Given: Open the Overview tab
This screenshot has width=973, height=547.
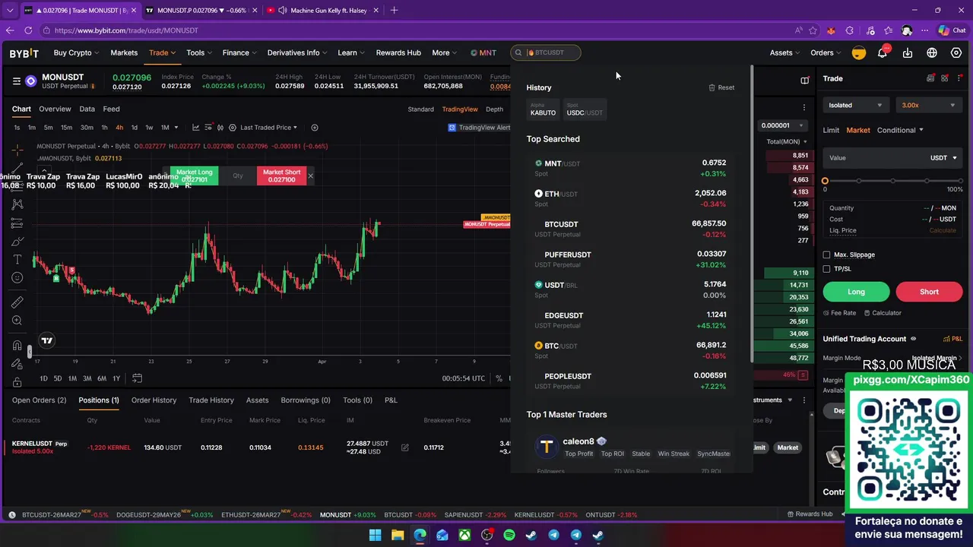Looking at the screenshot, I should (x=55, y=109).
